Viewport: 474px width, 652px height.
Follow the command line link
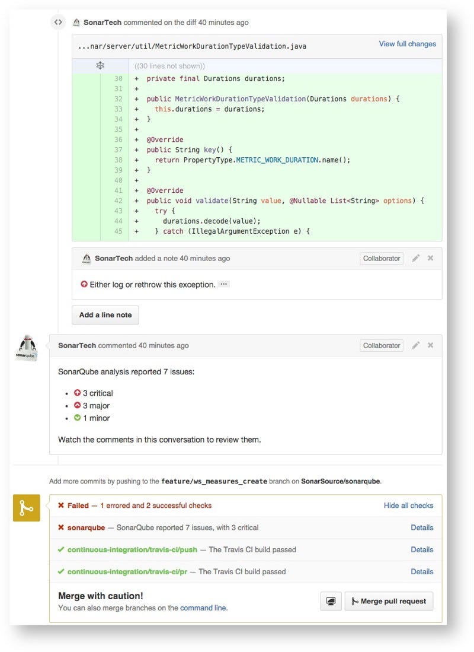point(203,608)
